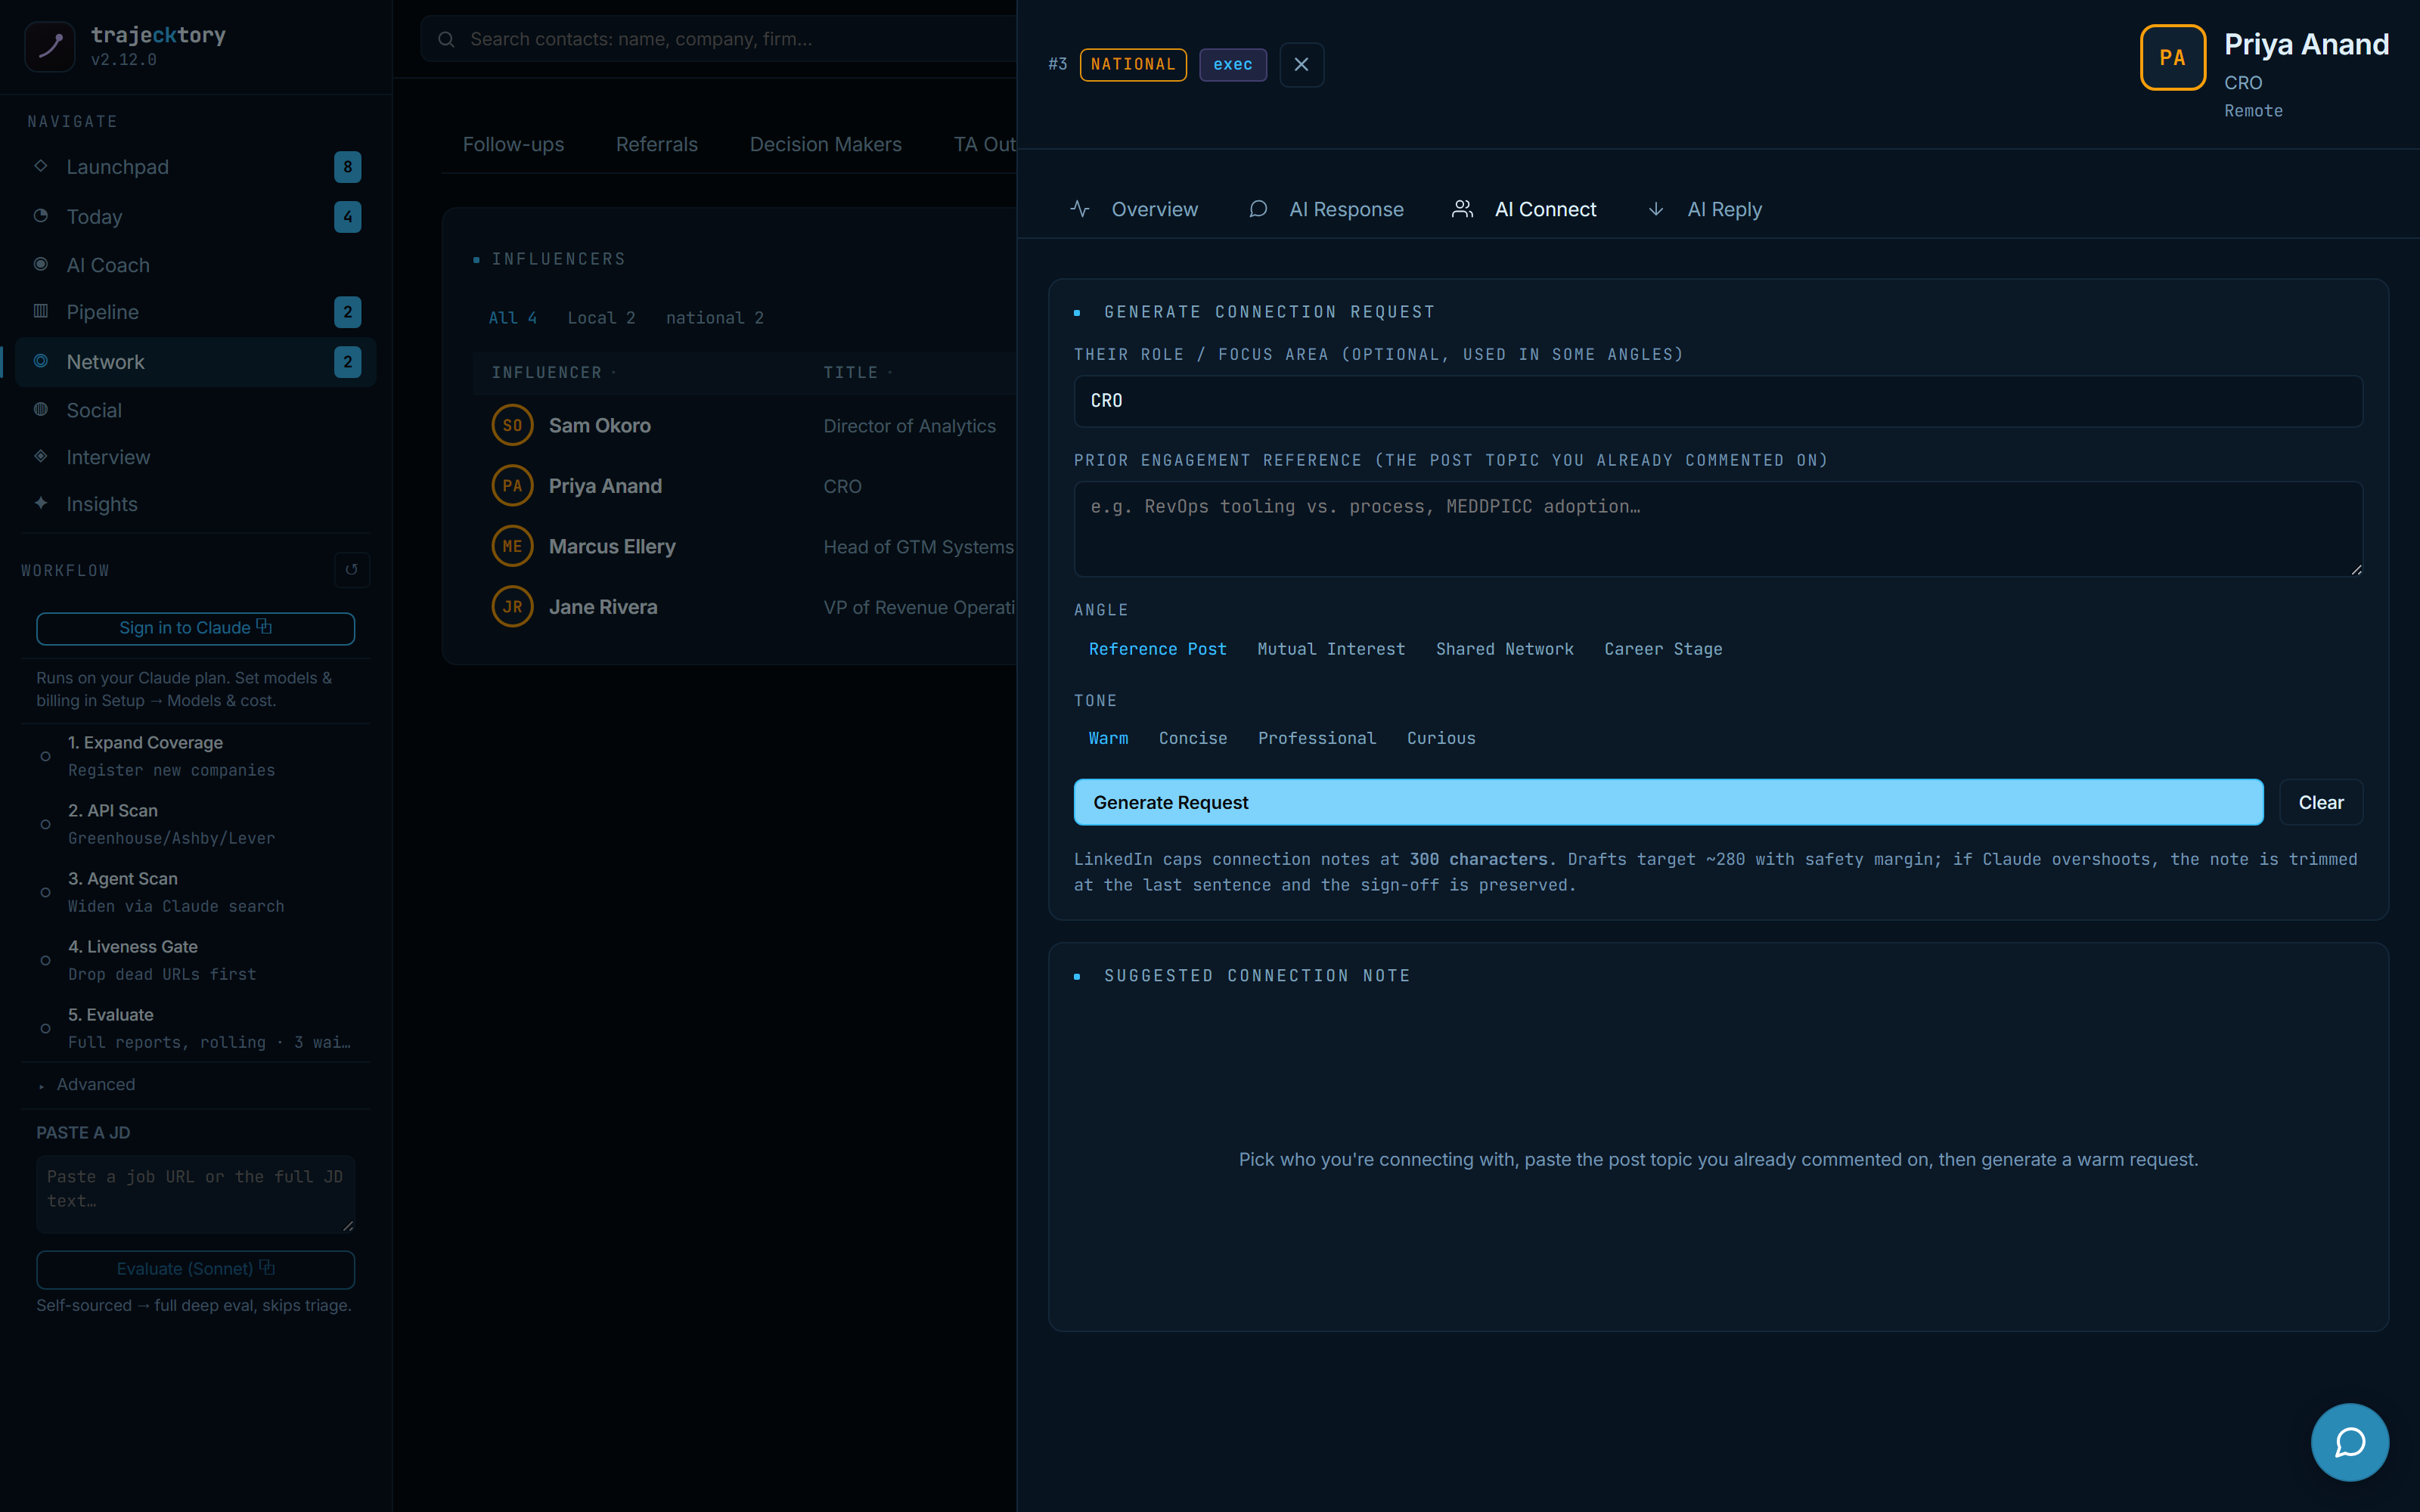Open the floating chat bubble button
Image resolution: width=2420 pixels, height=1512 pixels.
[2350, 1442]
